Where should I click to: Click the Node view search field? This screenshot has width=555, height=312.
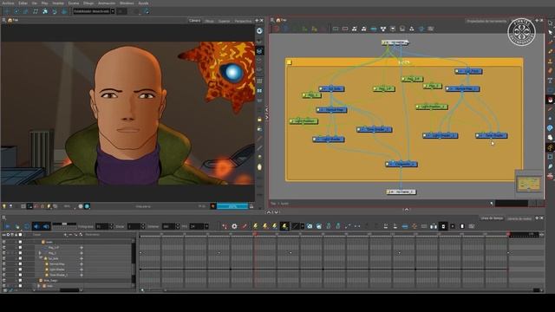click(511, 204)
